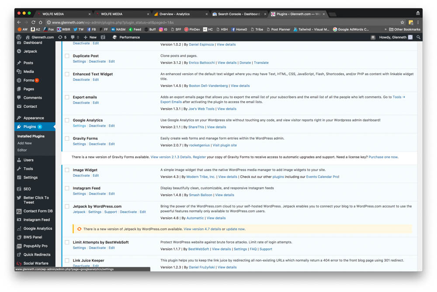Viewport: 437px width, 292px height.
Task: Select Add New under Plugins
Action: pyautogui.click(x=24, y=143)
